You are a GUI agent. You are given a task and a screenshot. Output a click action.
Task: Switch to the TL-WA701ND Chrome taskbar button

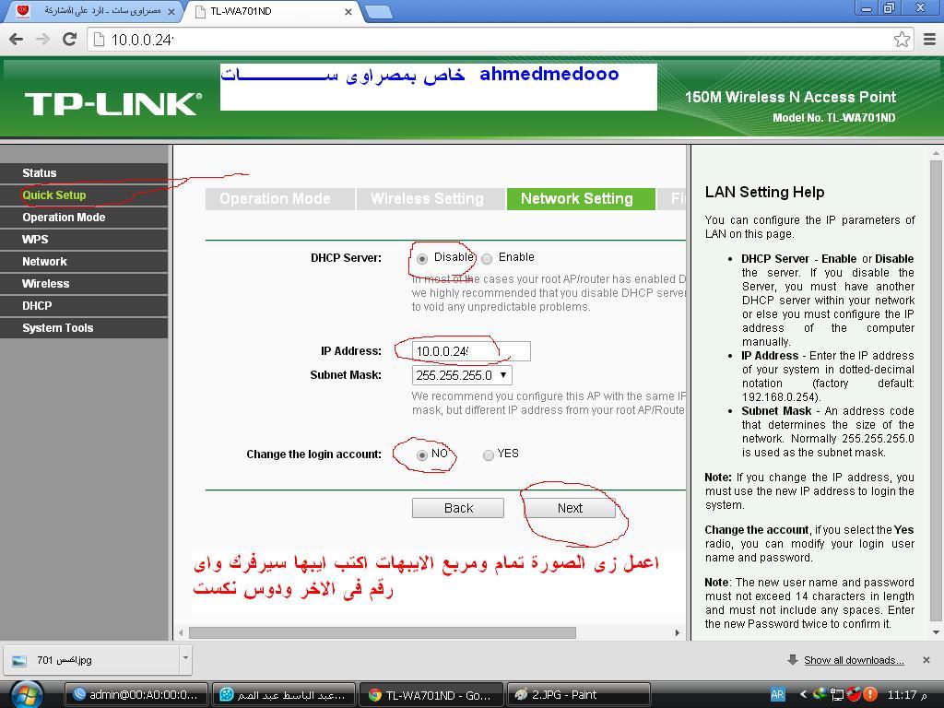pos(431,695)
